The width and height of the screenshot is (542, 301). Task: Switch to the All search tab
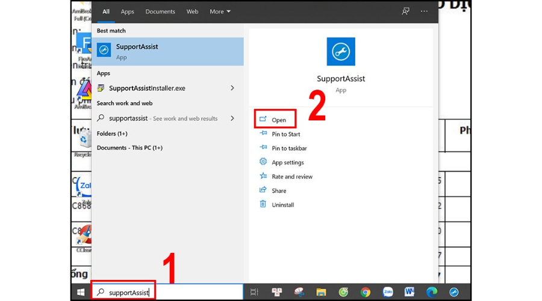click(106, 11)
